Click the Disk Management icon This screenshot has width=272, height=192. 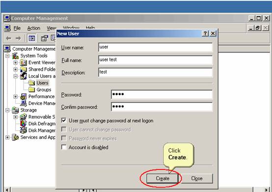23,130
